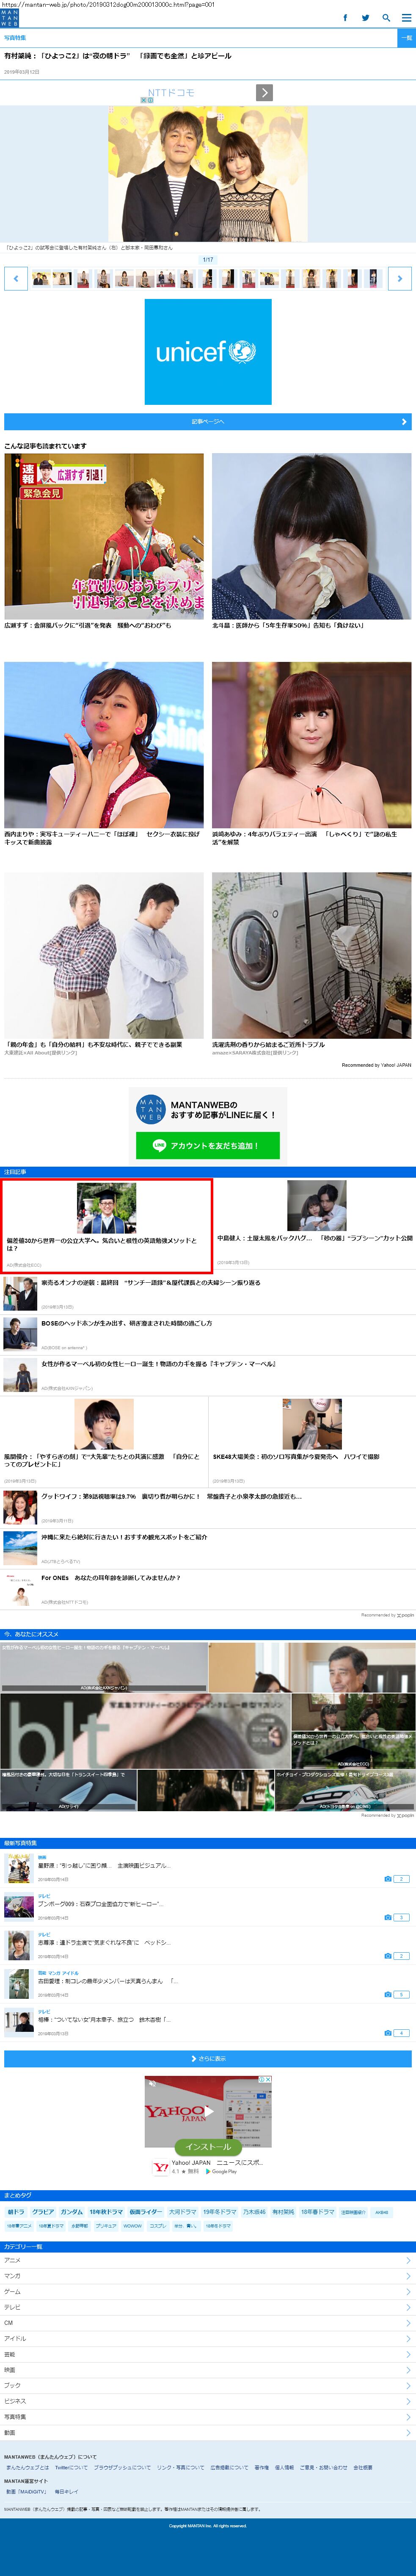Expand the アイドル category row

[208, 2338]
